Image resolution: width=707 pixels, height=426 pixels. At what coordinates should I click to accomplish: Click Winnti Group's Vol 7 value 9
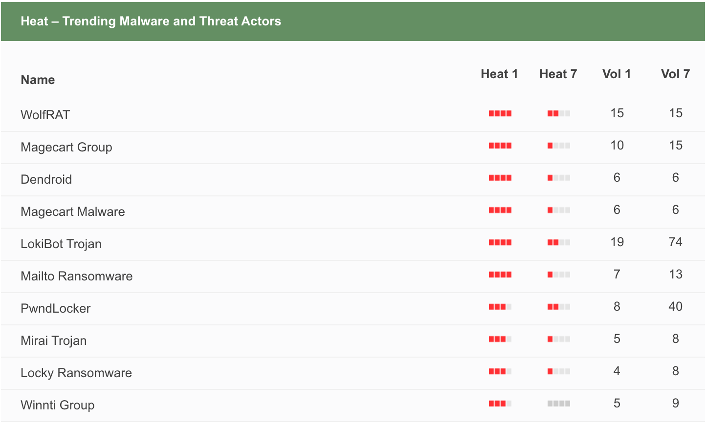click(676, 403)
